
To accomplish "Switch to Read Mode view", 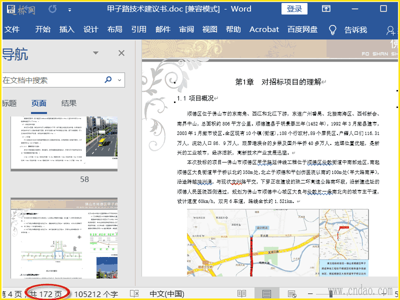I will tap(242, 294).
